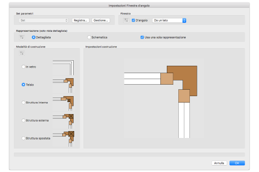Click the vertical light brown frame piece in preview
The height and width of the screenshot is (172, 259).
tap(184, 96)
